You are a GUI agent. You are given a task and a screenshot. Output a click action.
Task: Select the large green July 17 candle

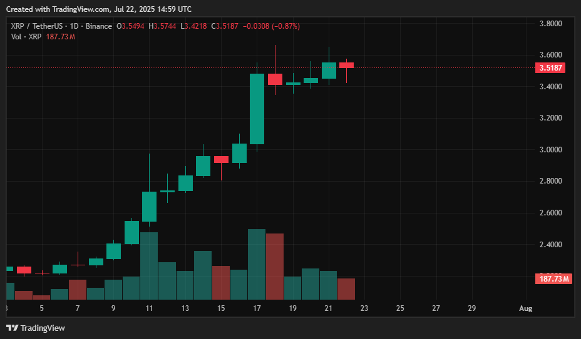[x=257, y=109]
